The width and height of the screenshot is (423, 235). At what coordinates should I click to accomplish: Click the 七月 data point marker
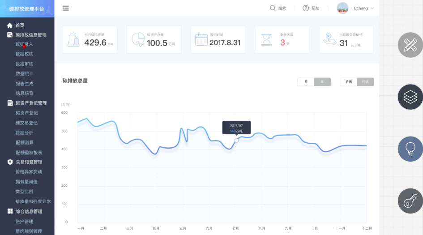pyautogui.click(x=236, y=140)
